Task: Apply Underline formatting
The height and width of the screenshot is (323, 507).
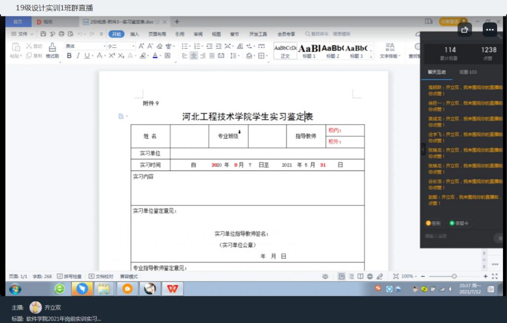Action: point(87,55)
